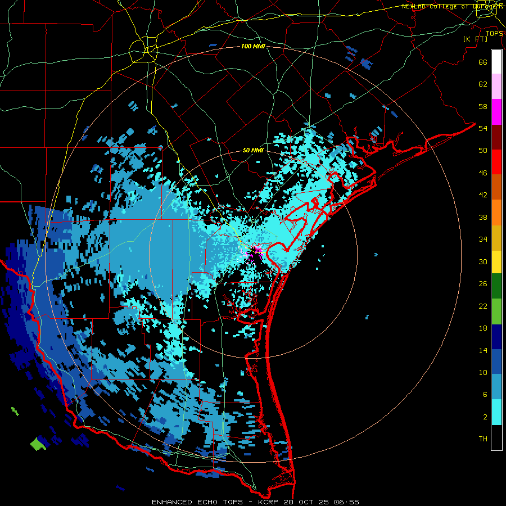Click the cyan legend color block
Image resolution: width=506 pixels, height=506 pixels.
point(496,412)
